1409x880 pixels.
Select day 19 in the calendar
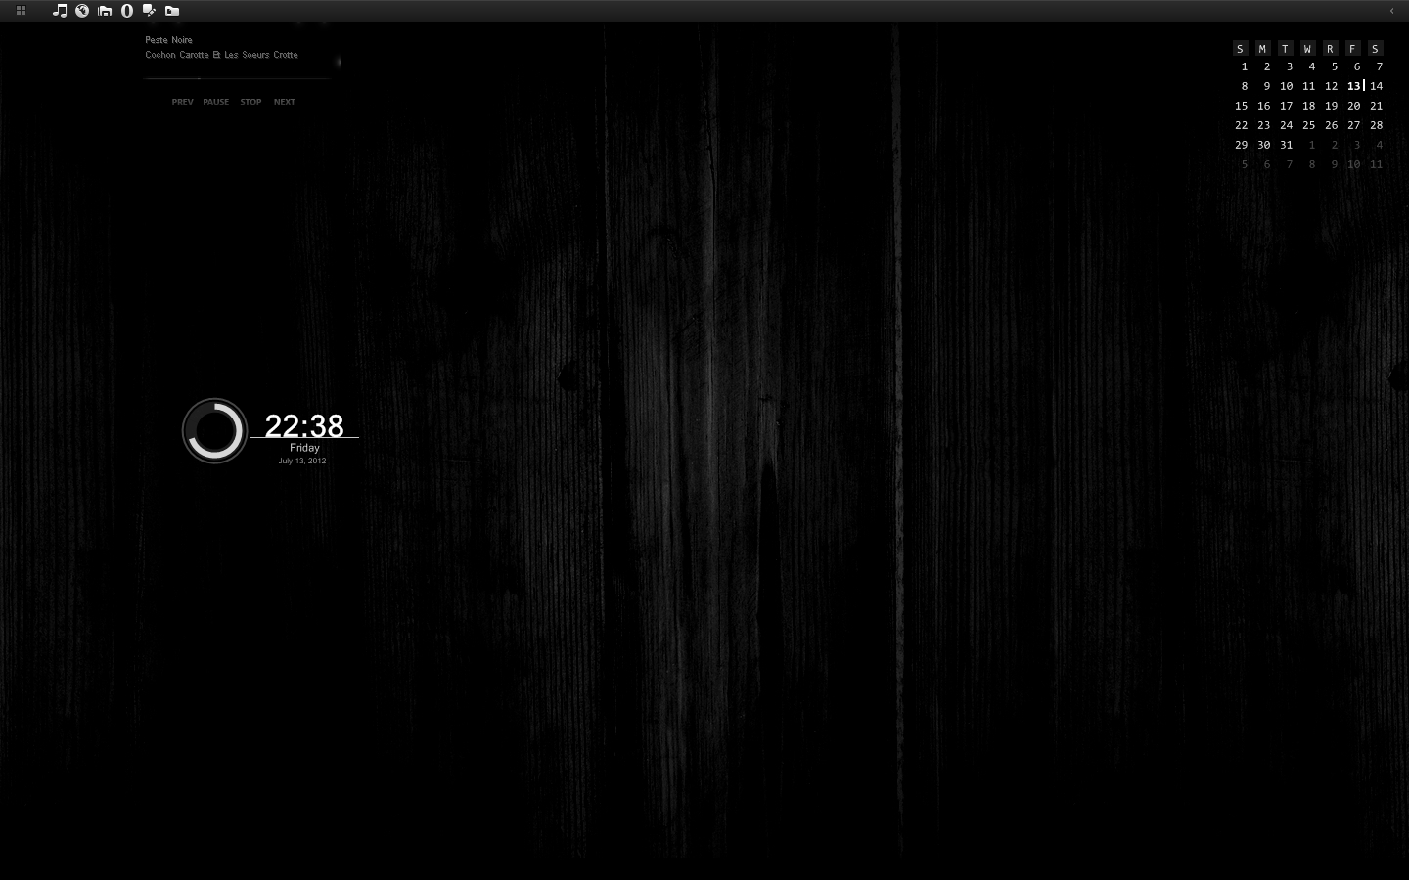1332,106
